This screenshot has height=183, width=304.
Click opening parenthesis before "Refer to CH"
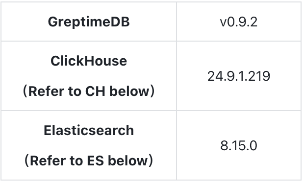25,91
